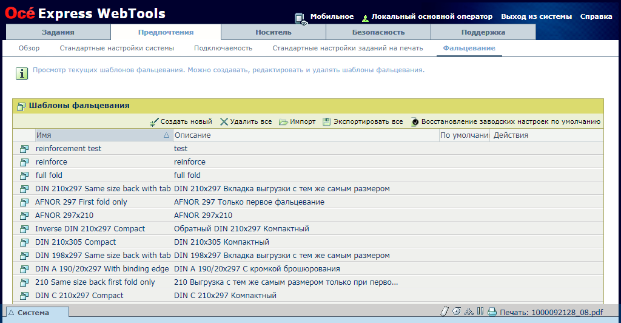Select the full fold template name
This screenshot has width=621, height=323.
49,175
